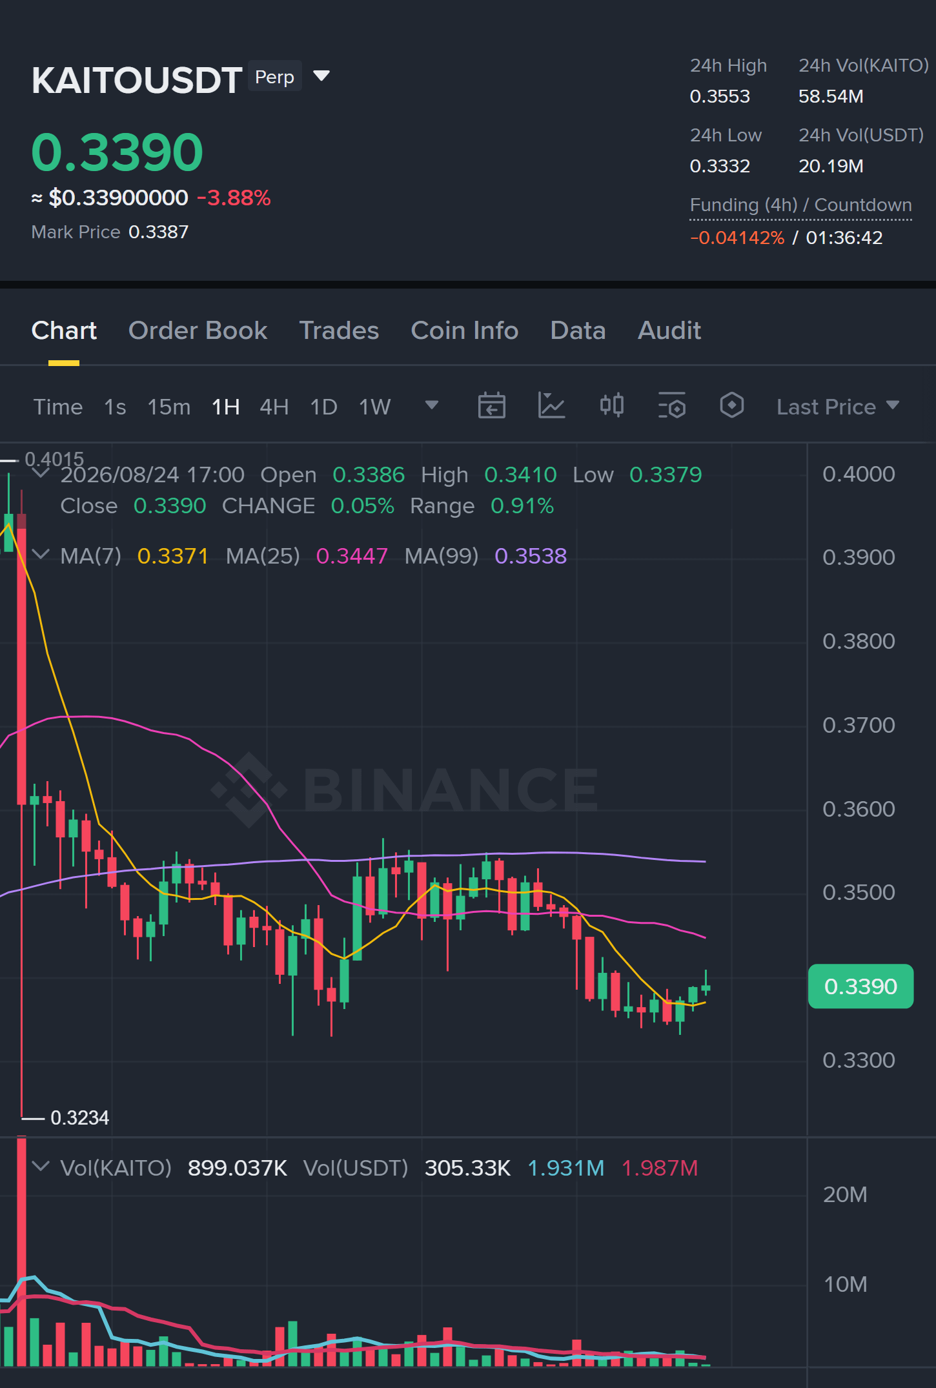Open the go-to-date calendar icon

pos(491,405)
